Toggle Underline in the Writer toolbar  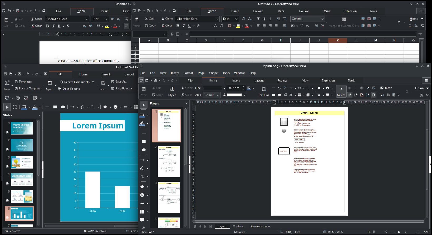click(59, 26)
